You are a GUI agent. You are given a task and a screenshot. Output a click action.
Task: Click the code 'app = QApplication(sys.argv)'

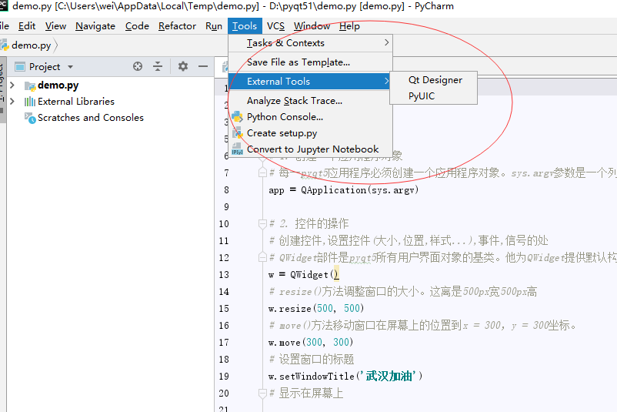[x=344, y=190]
